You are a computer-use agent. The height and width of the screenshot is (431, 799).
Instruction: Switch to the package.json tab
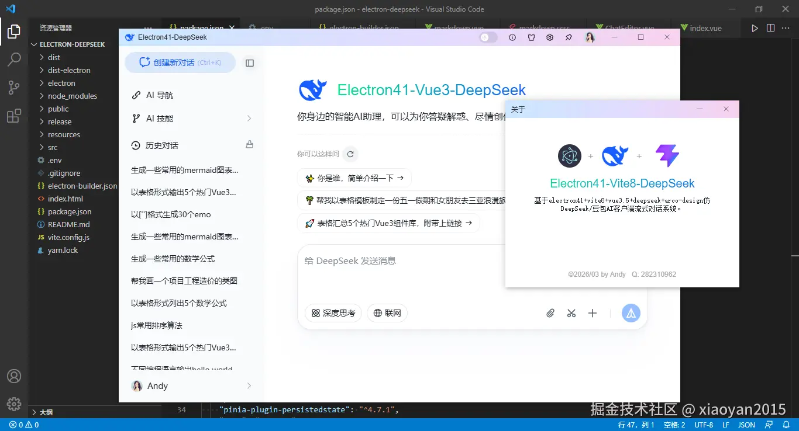201,27
